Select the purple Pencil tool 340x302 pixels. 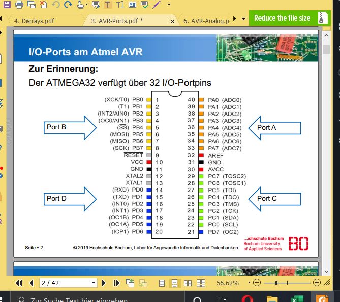click(157, 5)
